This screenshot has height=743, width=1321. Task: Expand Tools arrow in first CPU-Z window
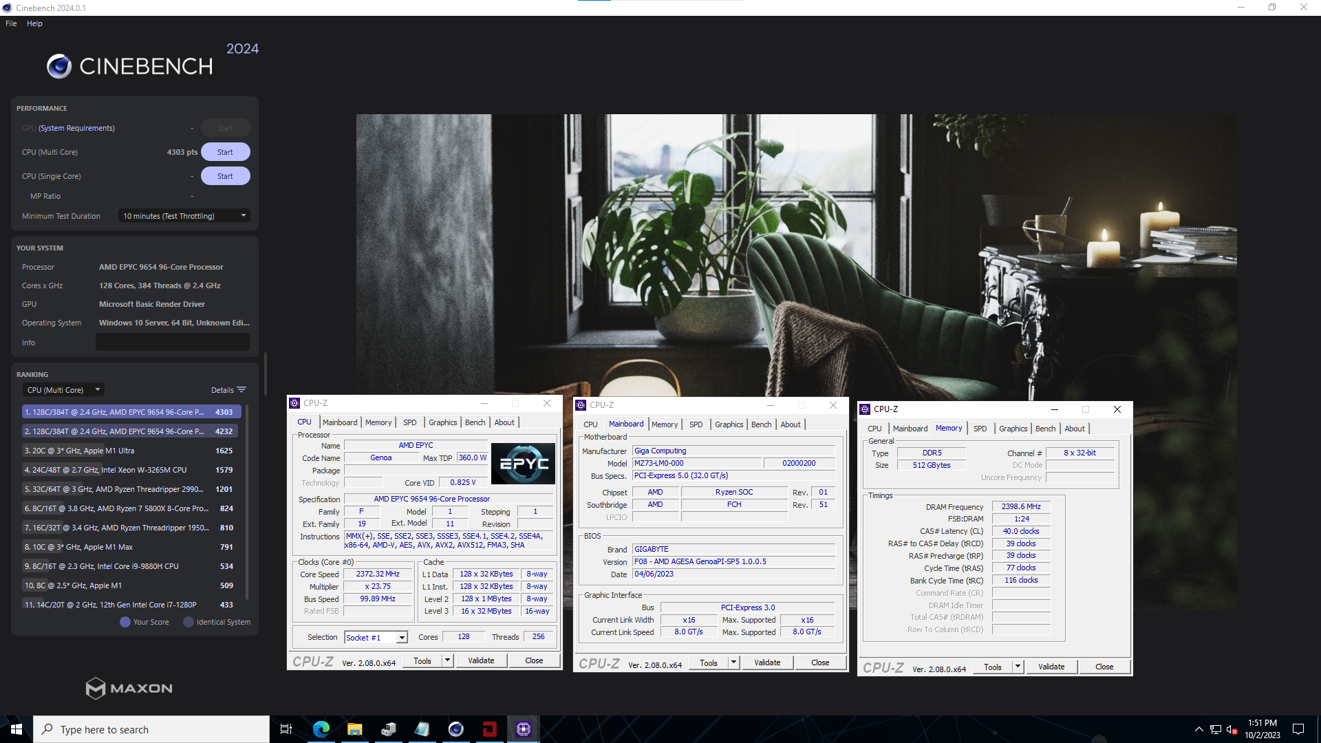pyautogui.click(x=447, y=660)
